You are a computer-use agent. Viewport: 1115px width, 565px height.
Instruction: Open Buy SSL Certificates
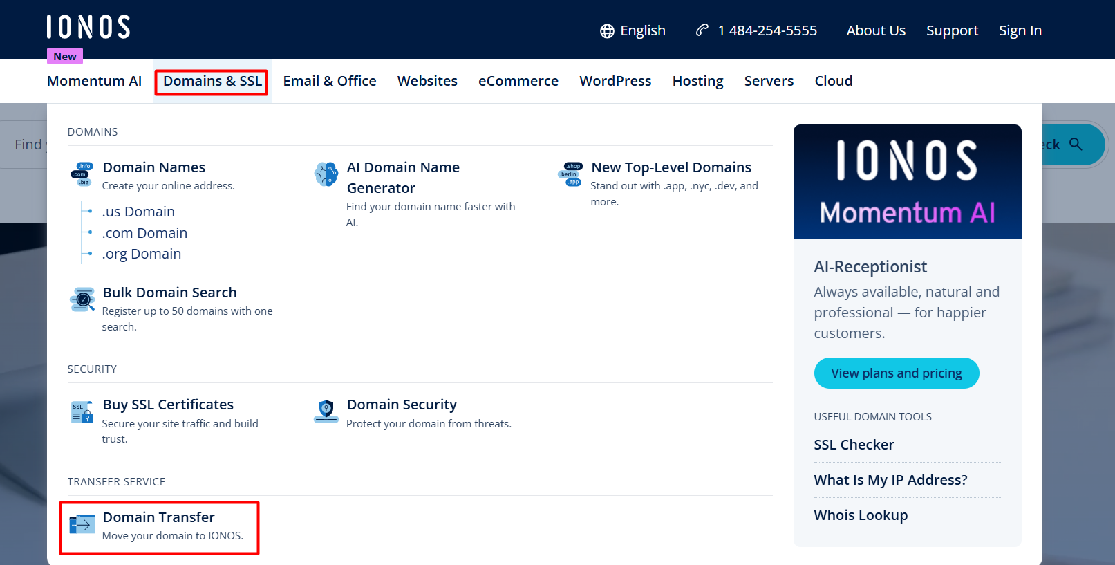pyautogui.click(x=168, y=405)
